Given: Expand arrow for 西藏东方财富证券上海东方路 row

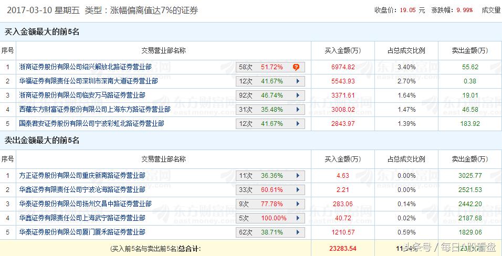Looking at the screenshot, I should pyautogui.click(x=297, y=110).
